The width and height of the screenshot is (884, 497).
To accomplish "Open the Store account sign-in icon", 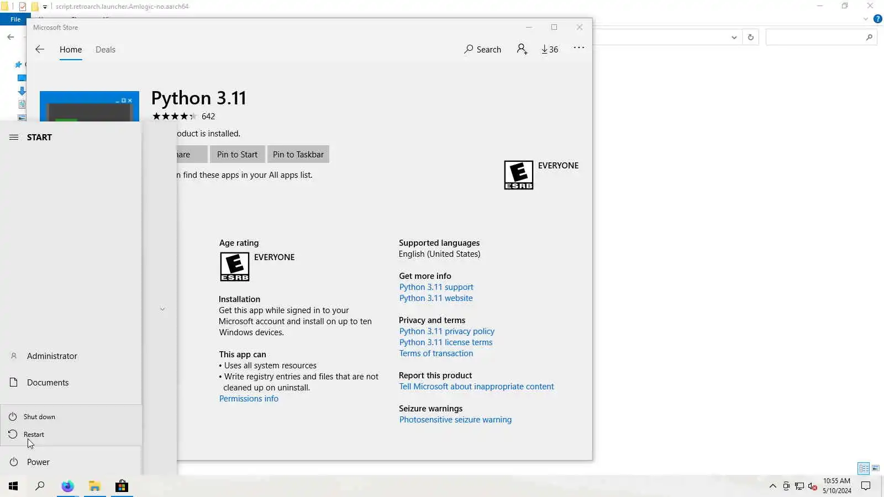I will tap(522, 49).
